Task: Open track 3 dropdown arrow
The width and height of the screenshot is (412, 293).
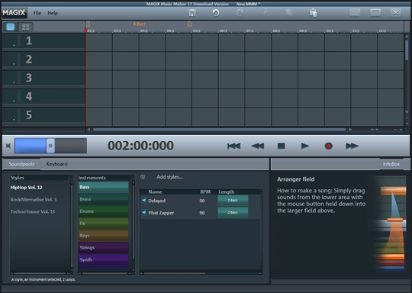Action: [14, 82]
